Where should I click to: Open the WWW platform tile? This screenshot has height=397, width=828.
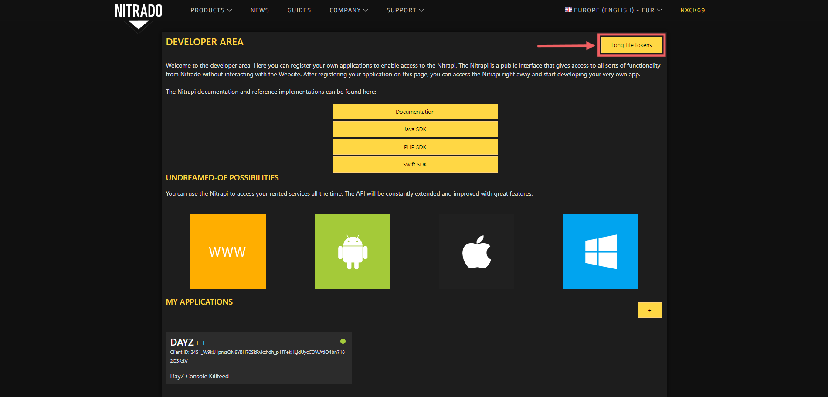(x=228, y=251)
